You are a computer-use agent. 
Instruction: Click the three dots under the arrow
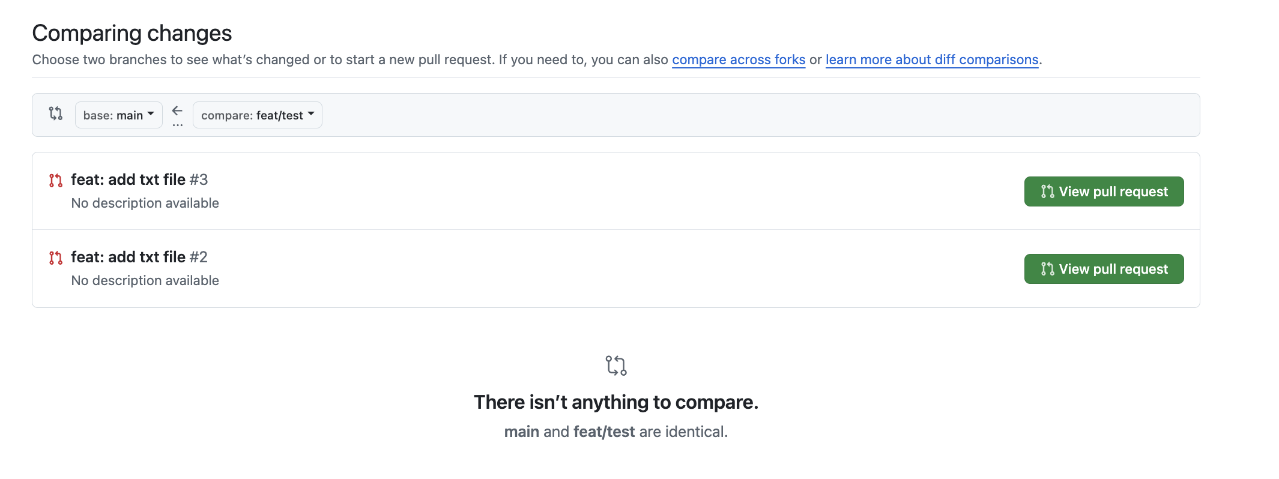coord(177,125)
